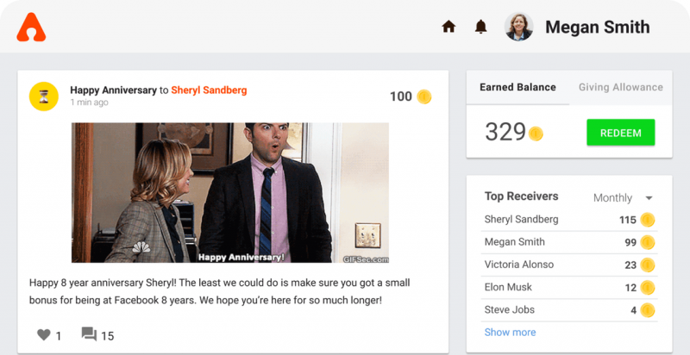This screenshot has height=355, width=690.
Task: Like the post with the heart icon
Action: click(x=44, y=335)
